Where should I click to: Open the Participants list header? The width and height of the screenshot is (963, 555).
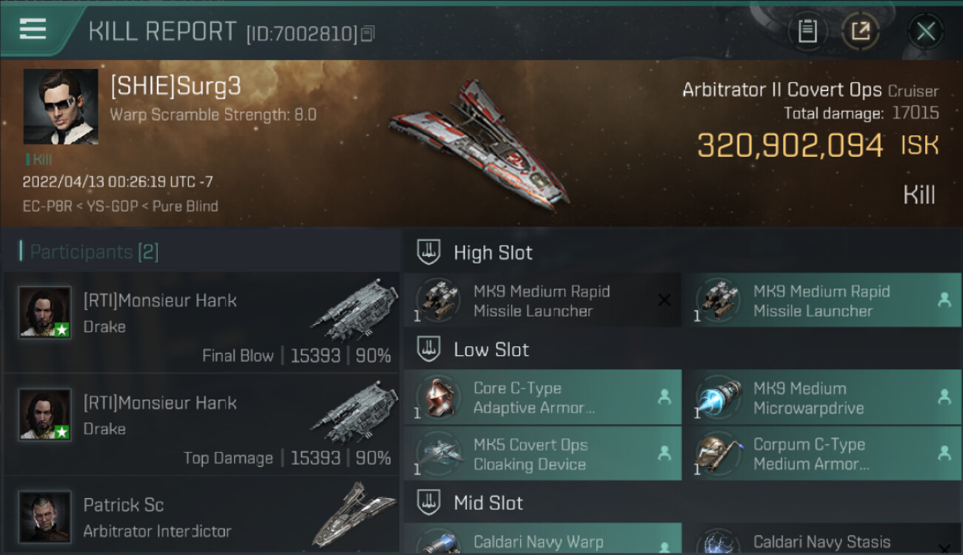coord(89,252)
